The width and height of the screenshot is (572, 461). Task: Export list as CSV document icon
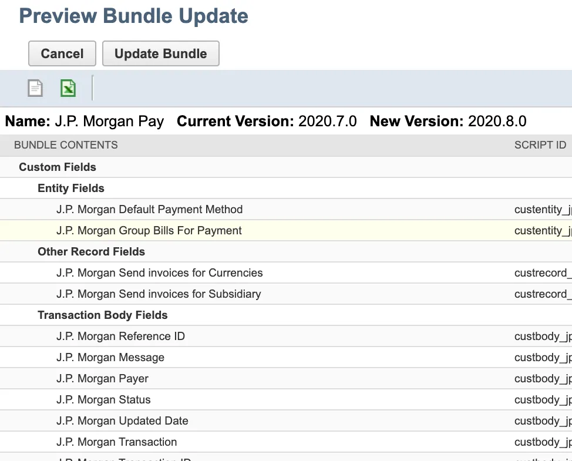[x=35, y=88]
